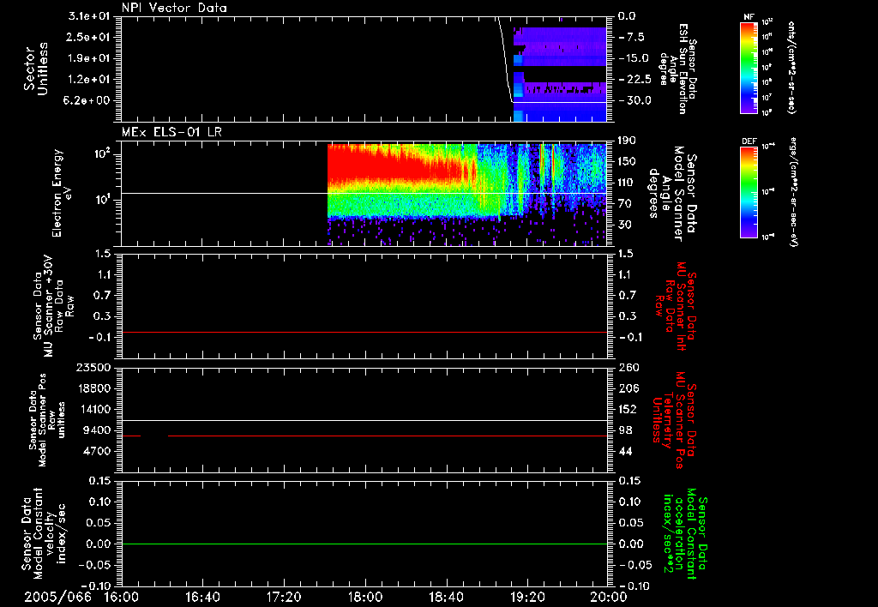Select the 'MEx ELS-01 LR' panel title
The width and height of the screenshot is (878, 607).
[171, 133]
